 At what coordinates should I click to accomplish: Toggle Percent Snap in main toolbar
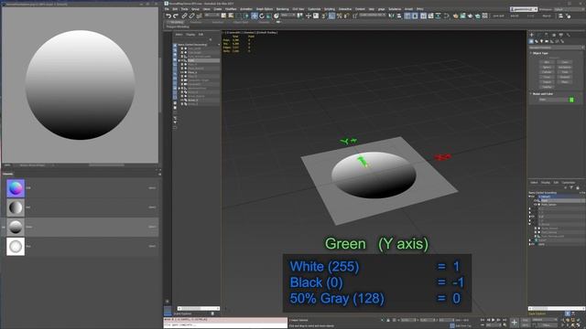click(339, 16)
